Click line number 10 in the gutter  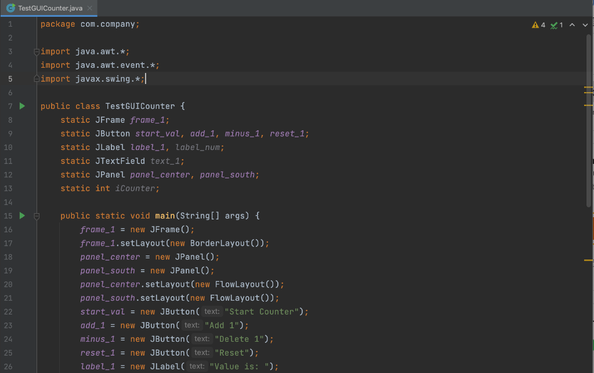pos(8,147)
